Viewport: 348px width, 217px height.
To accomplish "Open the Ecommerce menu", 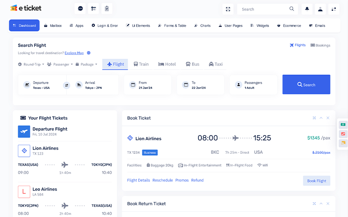I will pos(289,26).
